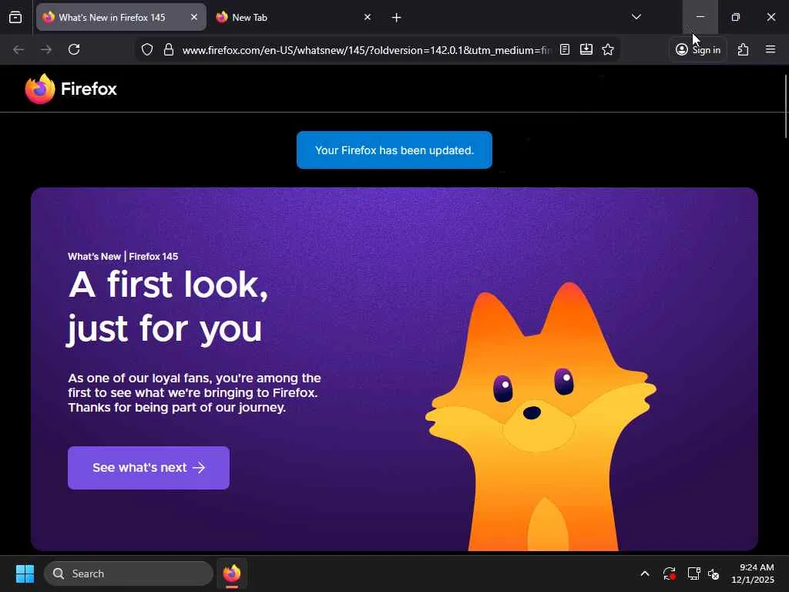Click the page vertical scrollbar thumb
The image size is (789, 592).
pyautogui.click(x=786, y=106)
